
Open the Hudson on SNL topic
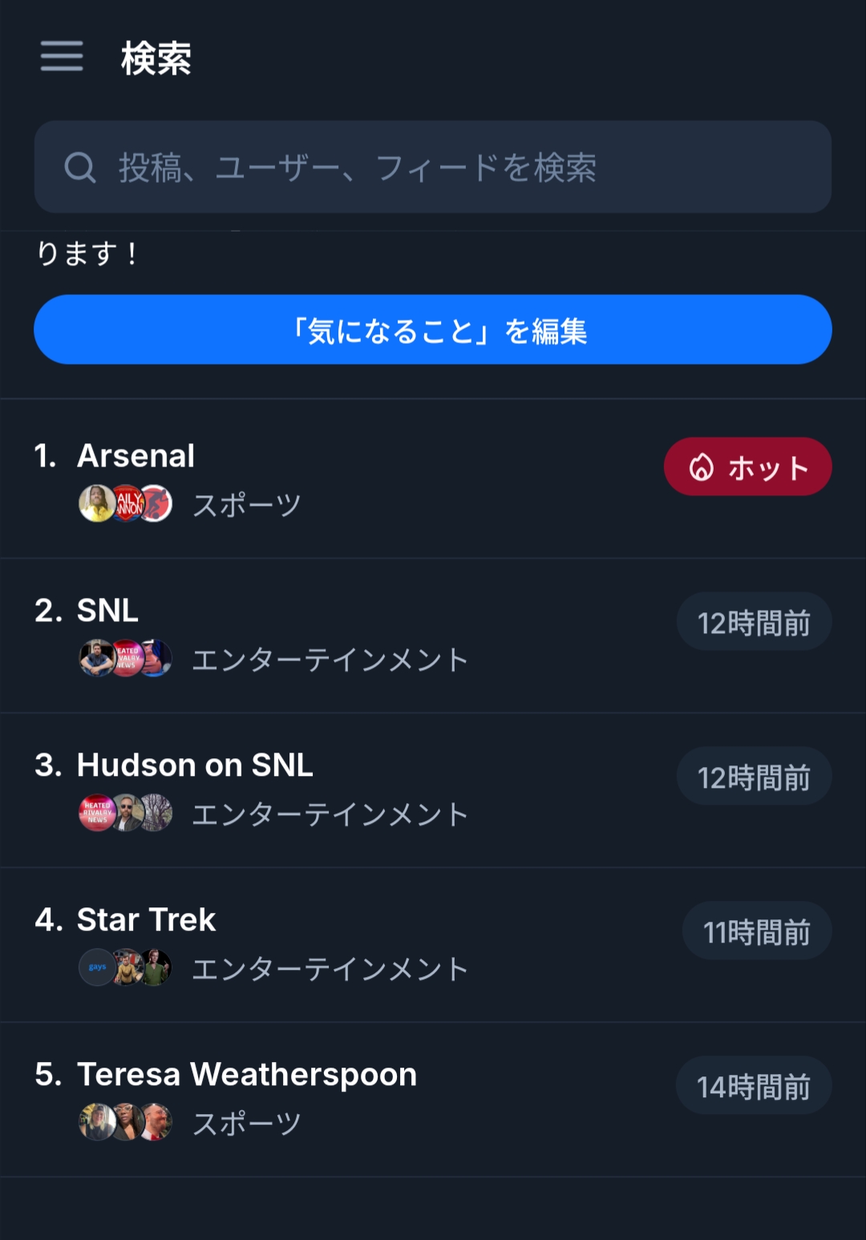195,765
